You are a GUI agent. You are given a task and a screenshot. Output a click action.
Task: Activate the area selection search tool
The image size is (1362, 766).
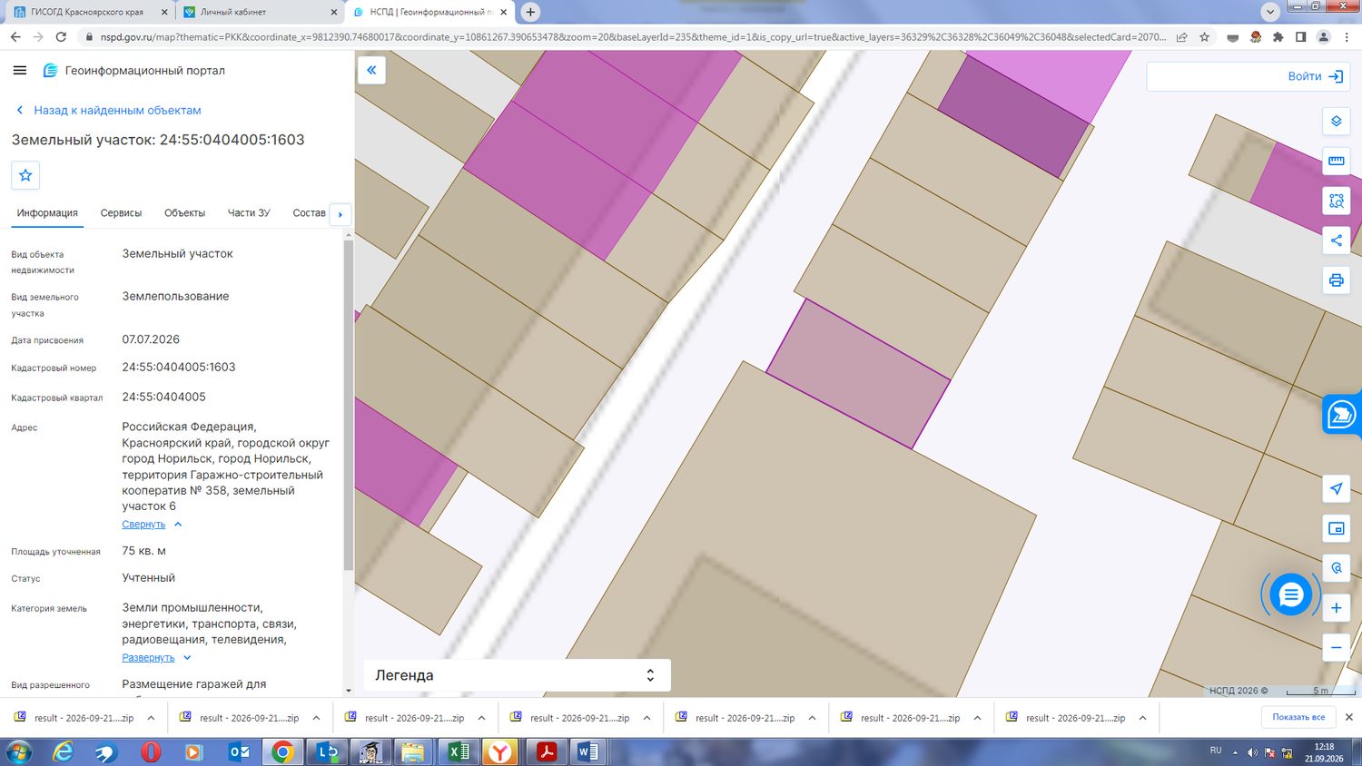[x=1336, y=201]
